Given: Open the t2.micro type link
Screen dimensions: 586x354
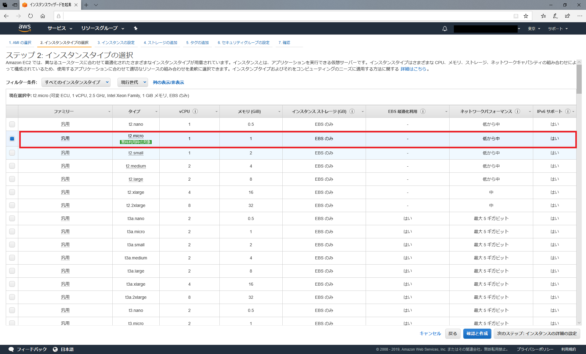Looking at the screenshot, I should coord(136,136).
